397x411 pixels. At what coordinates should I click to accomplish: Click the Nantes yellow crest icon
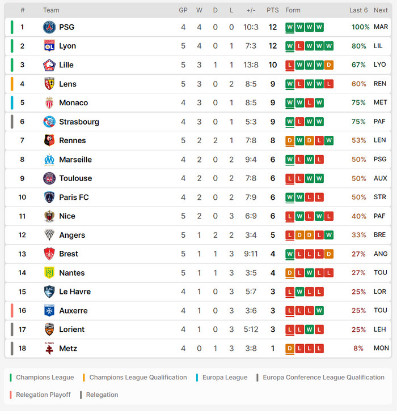coord(49,273)
